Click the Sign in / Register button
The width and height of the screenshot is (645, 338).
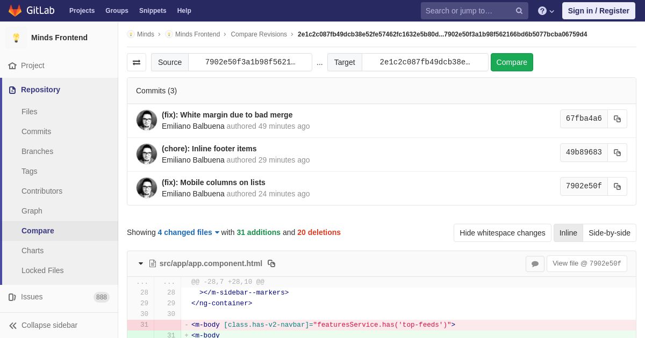pyautogui.click(x=598, y=11)
